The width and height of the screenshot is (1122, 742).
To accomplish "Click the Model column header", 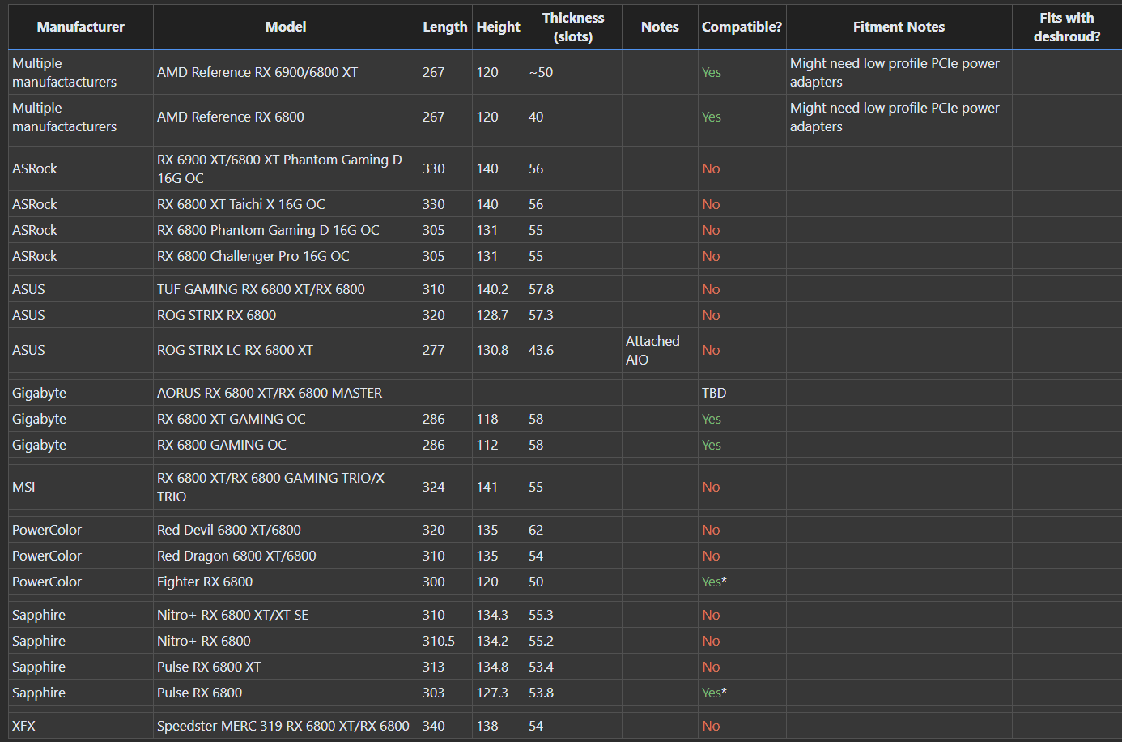I will (x=286, y=27).
